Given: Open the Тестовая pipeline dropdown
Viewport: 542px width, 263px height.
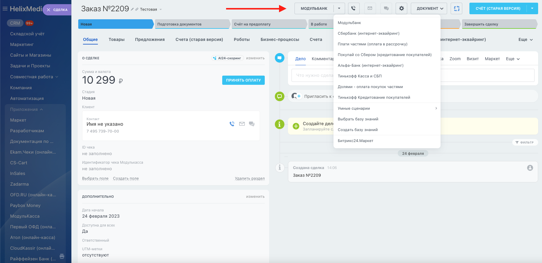Looking at the screenshot, I should pos(151,9).
